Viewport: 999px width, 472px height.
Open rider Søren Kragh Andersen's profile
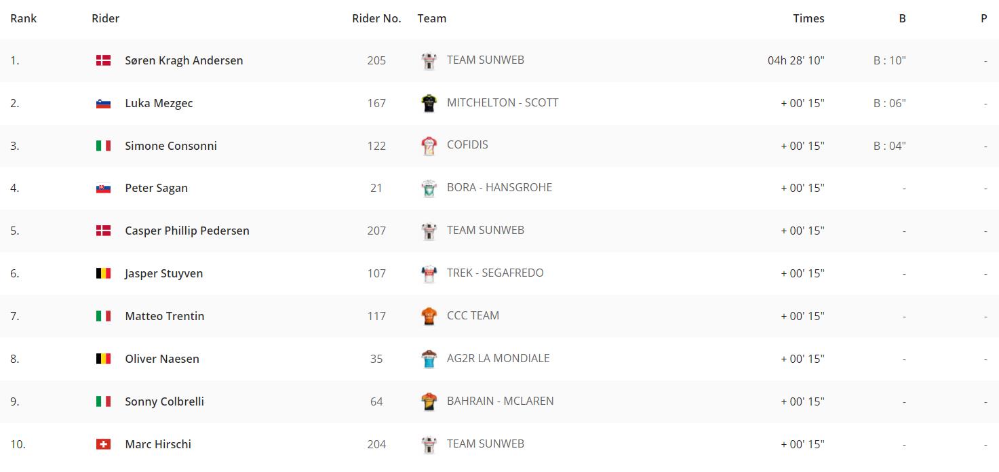[184, 60]
